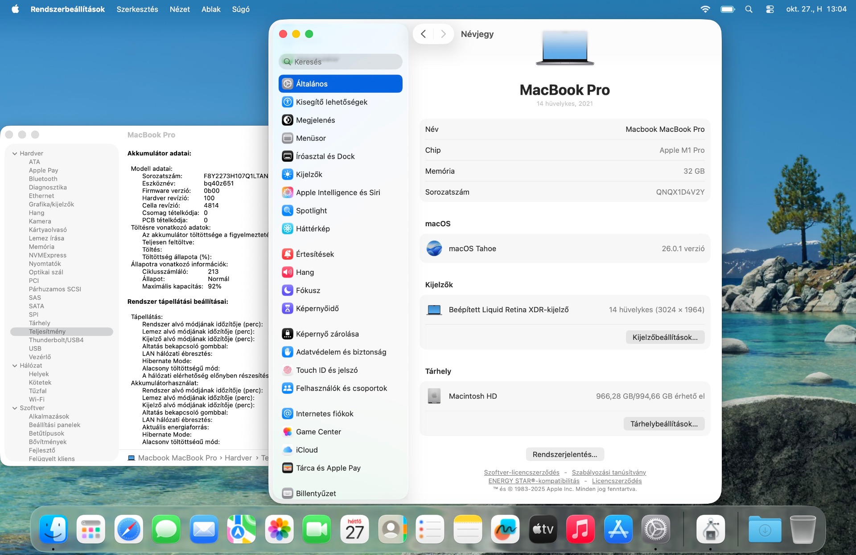
Task: Open Touch ID és jelszó settings
Action: coord(326,370)
